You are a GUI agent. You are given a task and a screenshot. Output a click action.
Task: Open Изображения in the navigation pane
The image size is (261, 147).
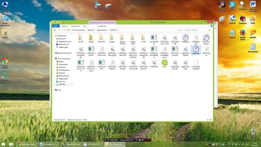(x=64, y=70)
